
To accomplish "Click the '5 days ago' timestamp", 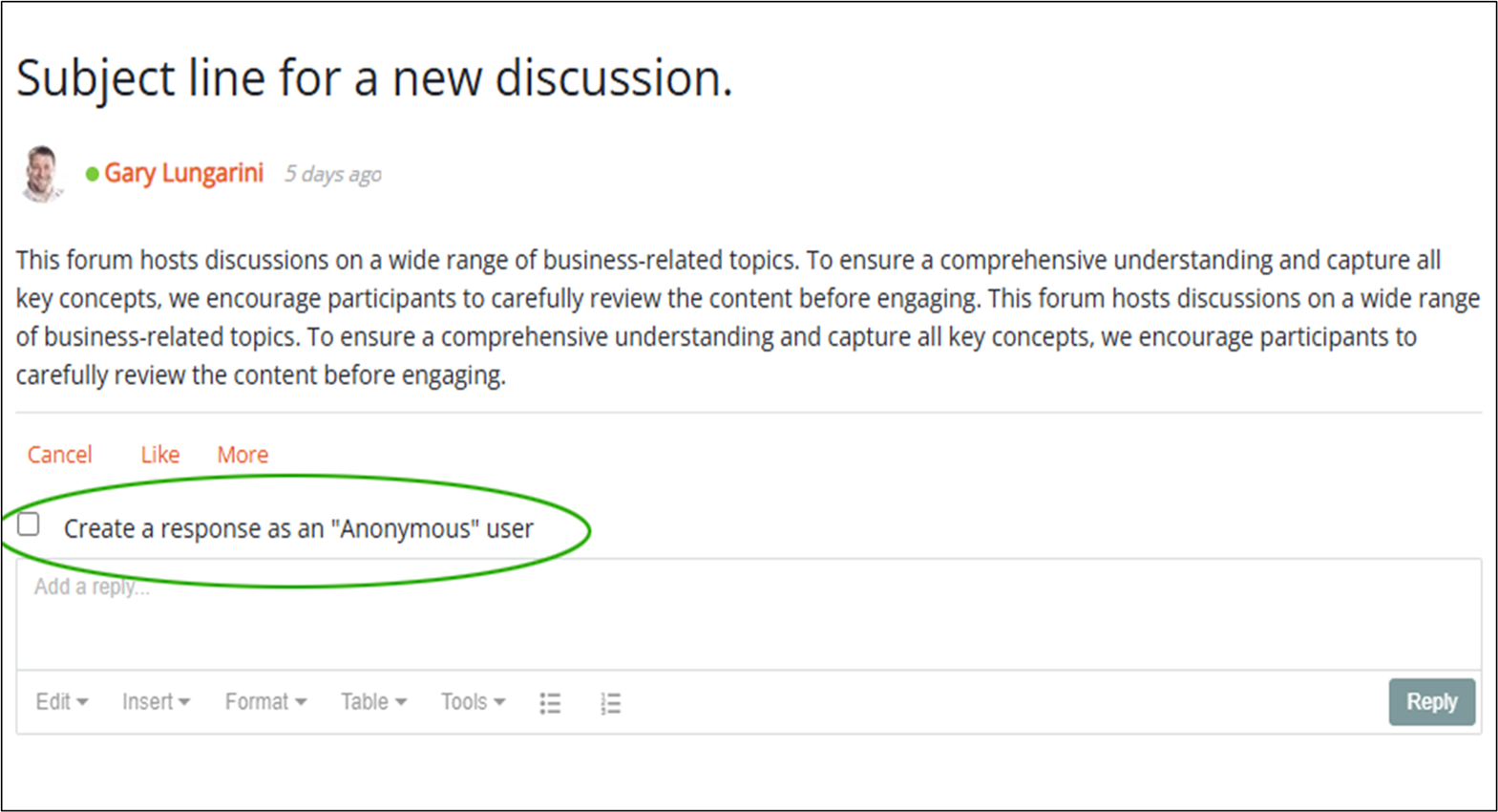I will [x=332, y=174].
